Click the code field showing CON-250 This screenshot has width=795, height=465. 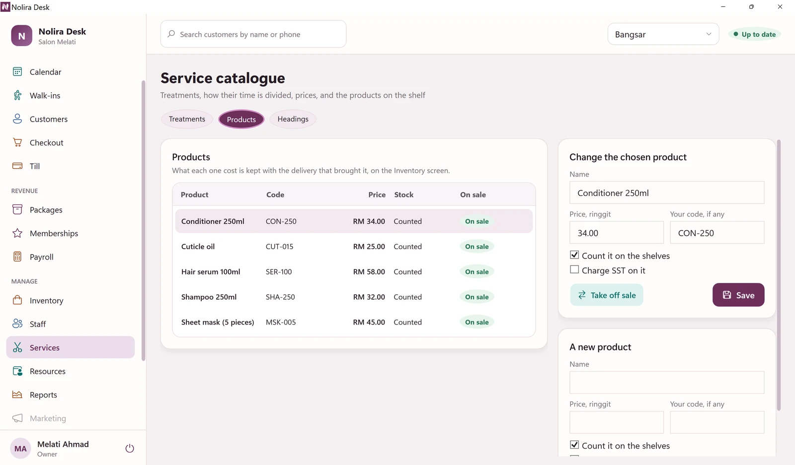click(x=717, y=233)
